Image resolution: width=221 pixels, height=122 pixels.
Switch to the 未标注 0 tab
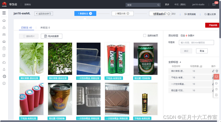(x=45, y=28)
